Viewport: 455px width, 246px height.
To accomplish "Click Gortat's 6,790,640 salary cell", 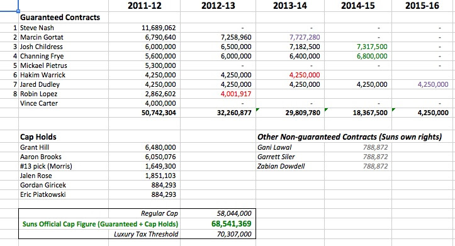I will click(144, 37).
